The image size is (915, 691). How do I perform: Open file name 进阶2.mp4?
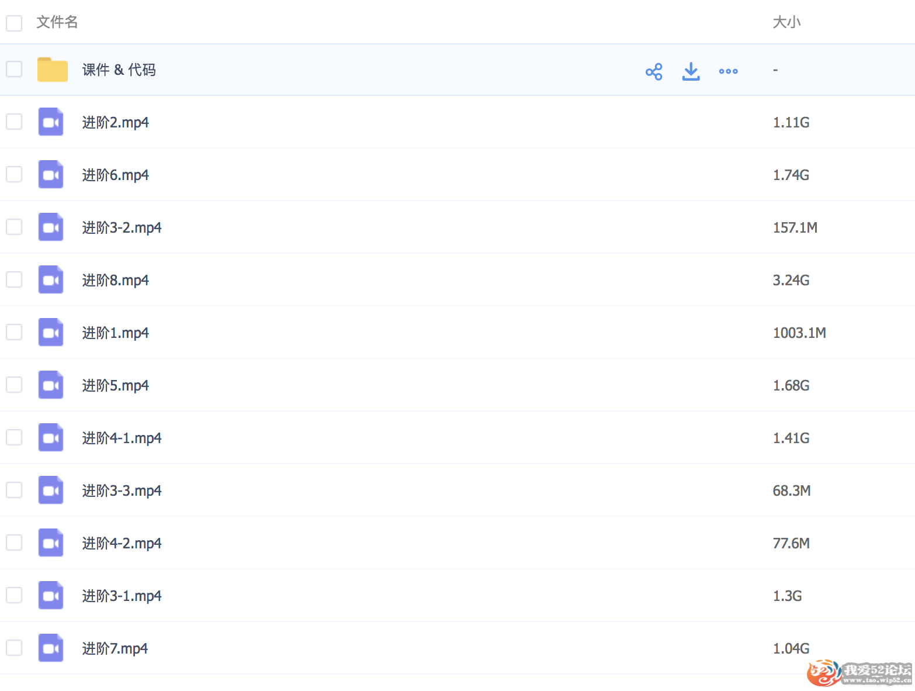(x=116, y=123)
